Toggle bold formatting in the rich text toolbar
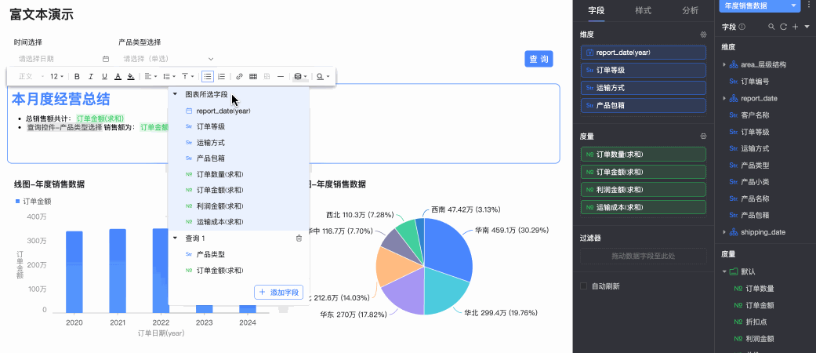Image resolution: width=816 pixels, height=353 pixels. (x=77, y=77)
